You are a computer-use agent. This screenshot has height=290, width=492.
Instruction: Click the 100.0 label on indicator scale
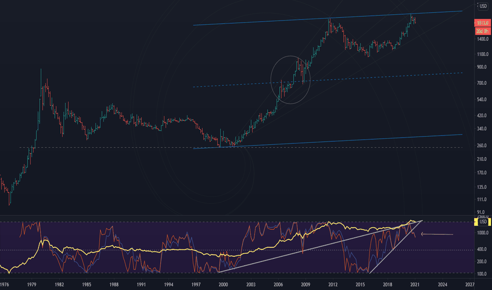coord(482,274)
